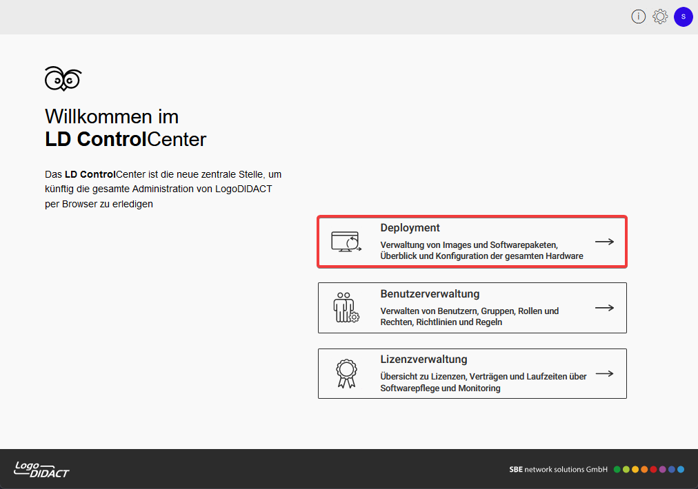The height and width of the screenshot is (489, 698).
Task: Click 'Verwaltung von Images und Softwarepaketen' description
Action: click(481, 250)
